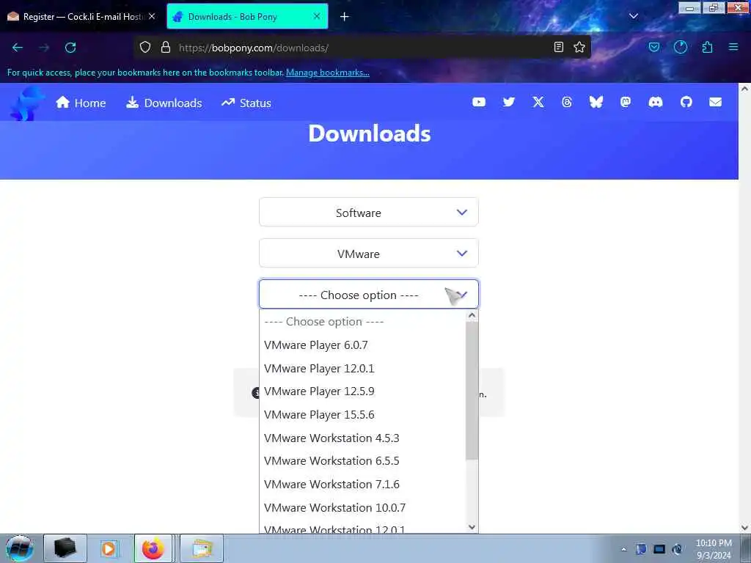This screenshot has height=563, width=751.
Task: Select VMware Player 12.0.1
Action: [362, 368]
